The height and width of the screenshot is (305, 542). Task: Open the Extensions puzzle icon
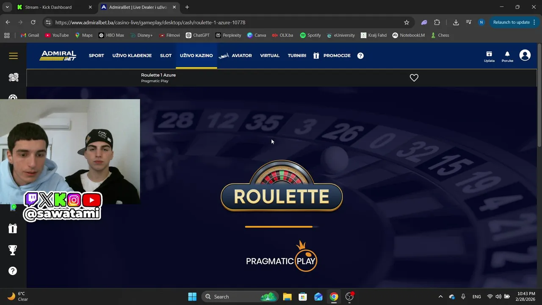(x=437, y=22)
